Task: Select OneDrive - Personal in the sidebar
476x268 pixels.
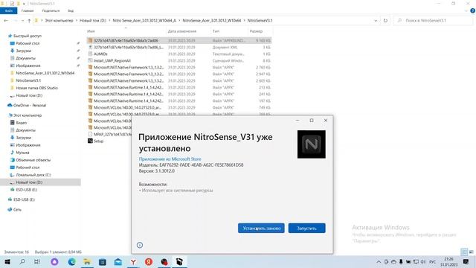Action: click(30, 106)
